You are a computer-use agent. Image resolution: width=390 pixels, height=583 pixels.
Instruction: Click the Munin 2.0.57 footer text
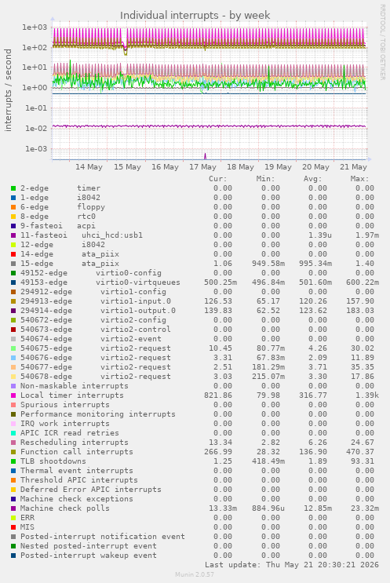[195, 574]
